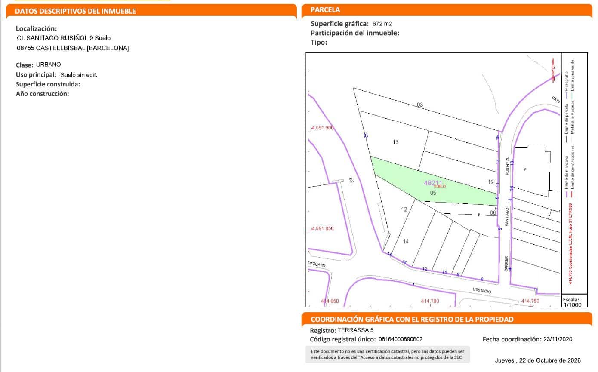This screenshot has height=372, width=598.
Task: Click the date Jueves, 22 de Octubre de 2026
Action: click(538, 360)
